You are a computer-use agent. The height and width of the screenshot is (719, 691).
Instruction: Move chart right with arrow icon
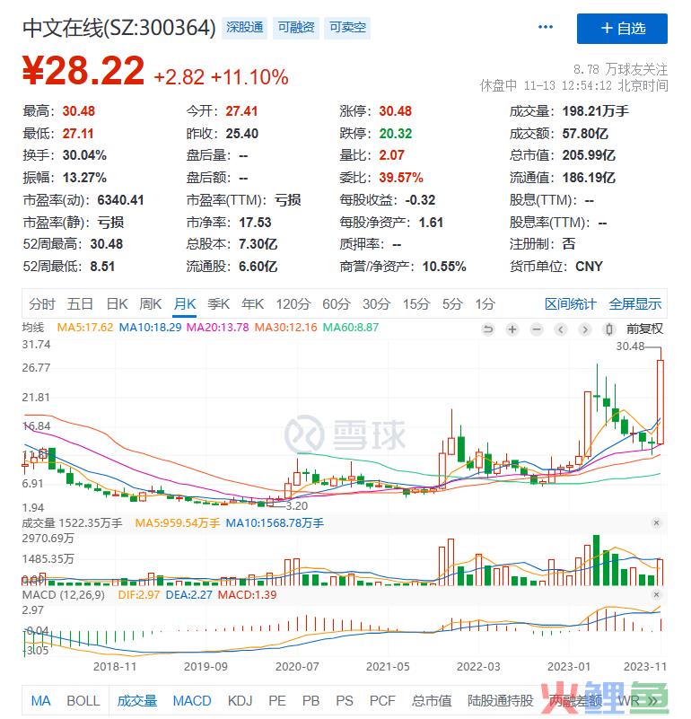584,329
